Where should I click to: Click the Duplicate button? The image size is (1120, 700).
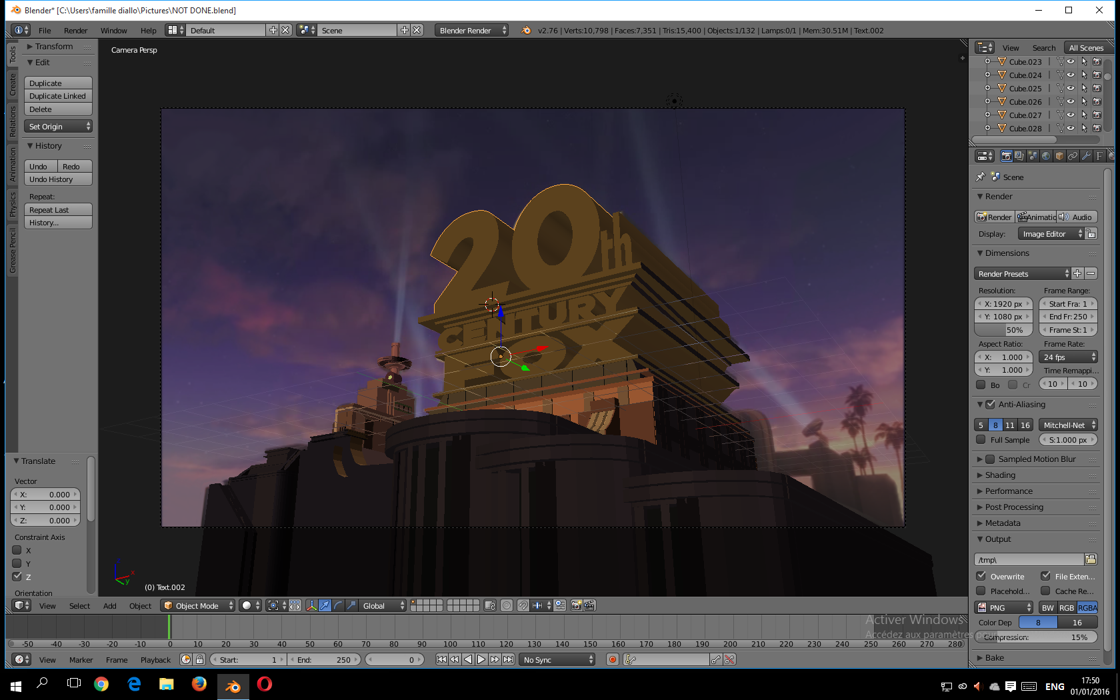tap(58, 83)
